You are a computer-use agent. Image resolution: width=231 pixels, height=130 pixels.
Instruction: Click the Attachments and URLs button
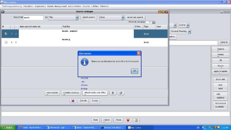(x=95, y=93)
